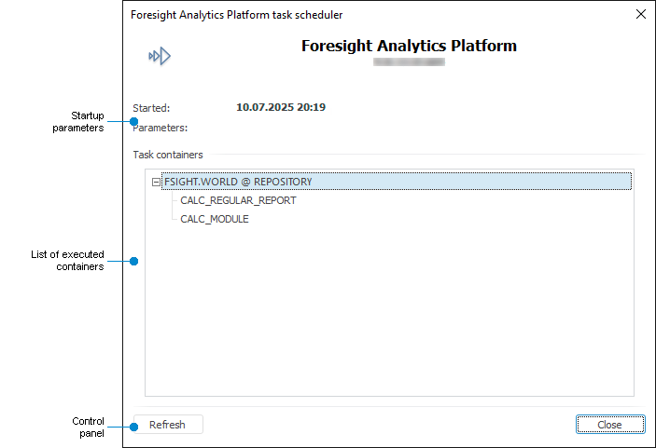Select the FSIGHT.WORLD @ REPOSITORY container
Screen dimensions: 656x448
[x=397, y=182]
